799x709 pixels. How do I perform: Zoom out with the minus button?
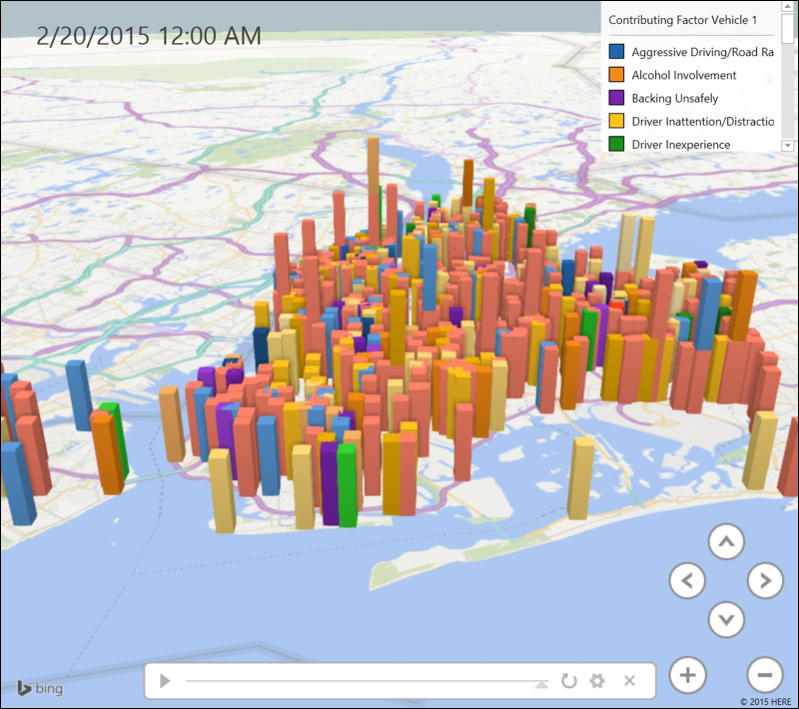(x=765, y=675)
